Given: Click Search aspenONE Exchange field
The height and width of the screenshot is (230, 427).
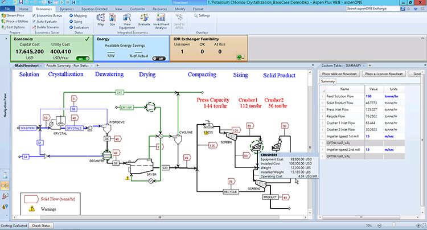Looking at the screenshot, I should click(x=373, y=9).
